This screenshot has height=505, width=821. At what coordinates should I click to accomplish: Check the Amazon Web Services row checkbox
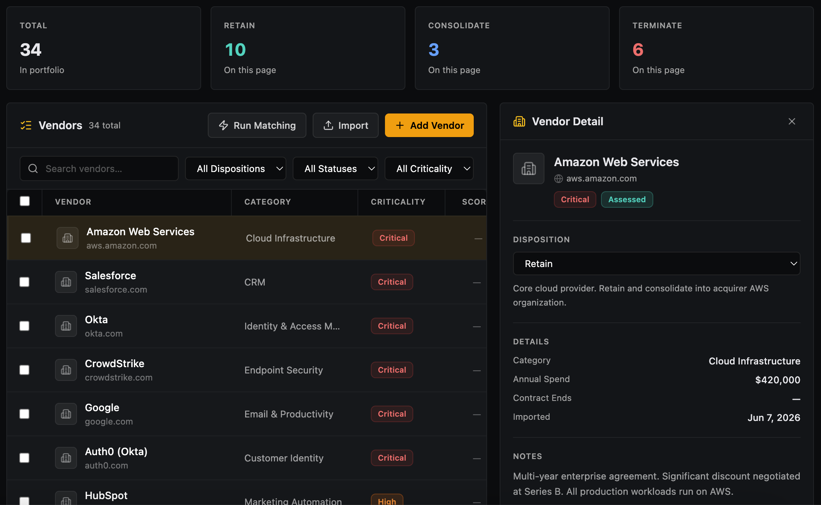click(x=26, y=238)
